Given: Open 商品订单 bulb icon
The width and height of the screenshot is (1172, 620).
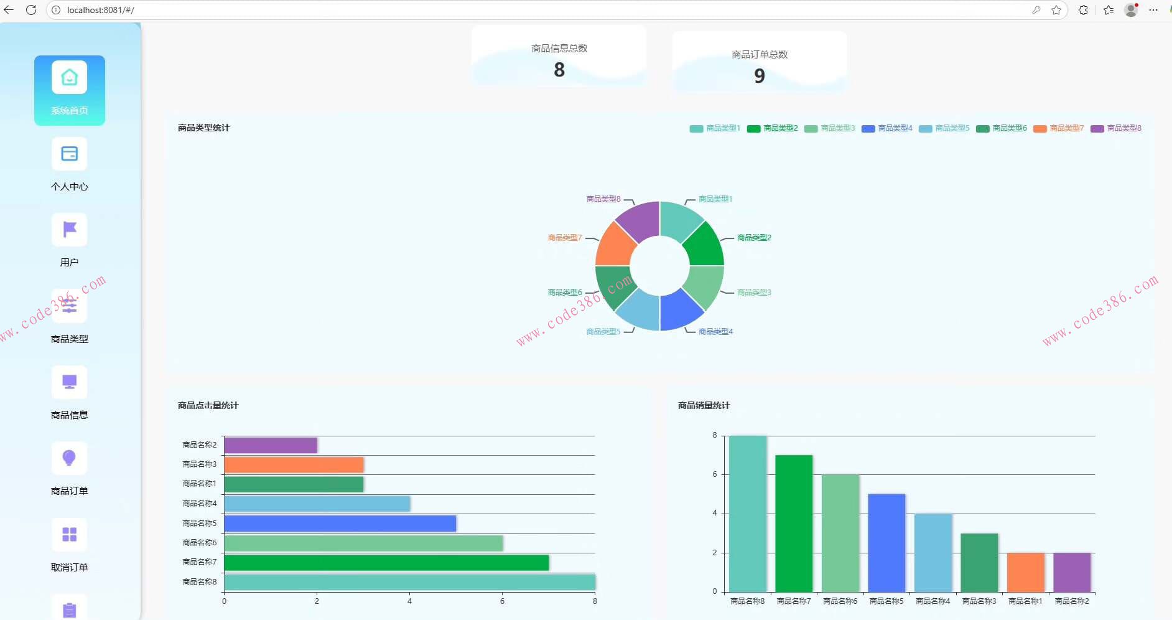Looking at the screenshot, I should point(70,458).
